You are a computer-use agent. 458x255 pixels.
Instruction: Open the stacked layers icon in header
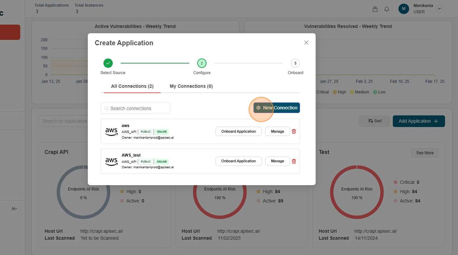[375, 9]
